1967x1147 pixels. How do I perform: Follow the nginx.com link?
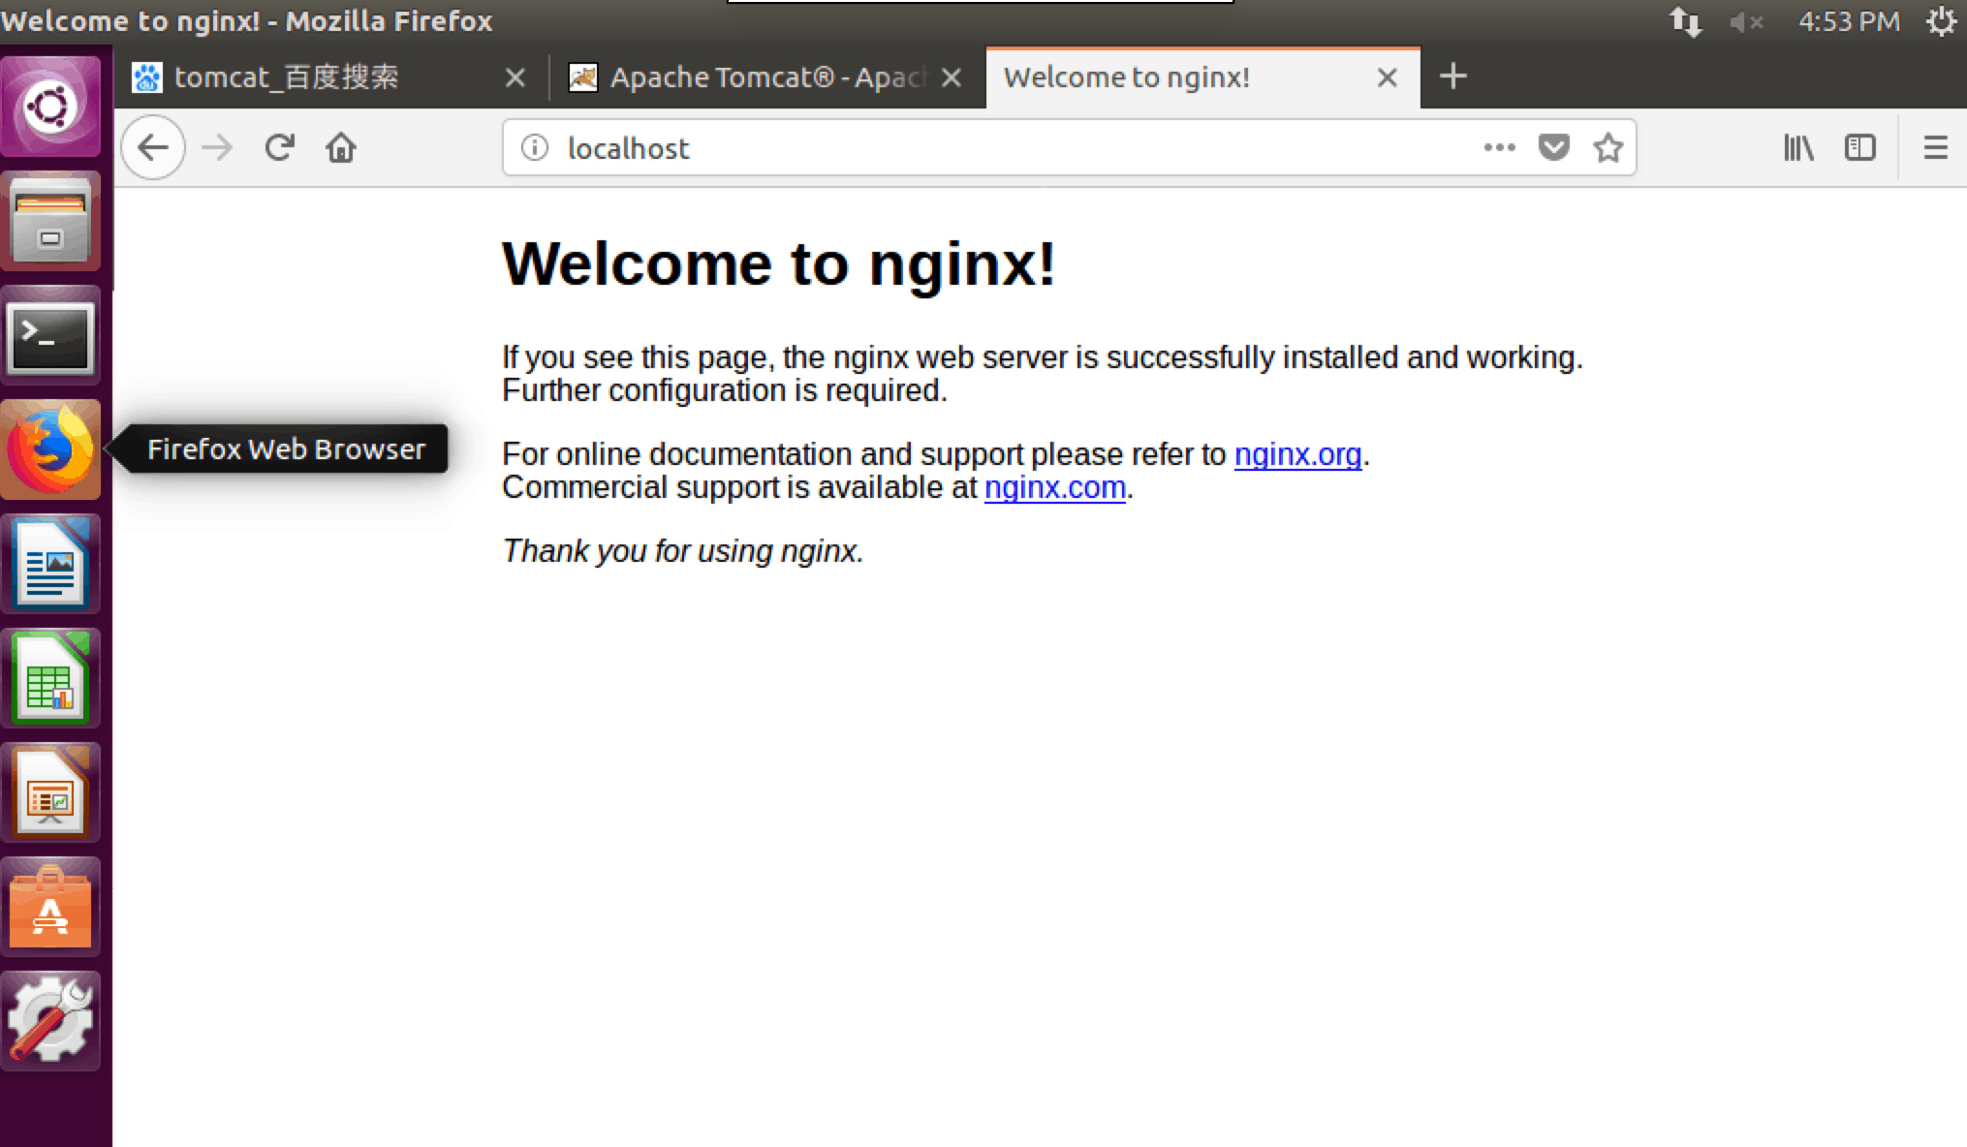coord(1054,487)
